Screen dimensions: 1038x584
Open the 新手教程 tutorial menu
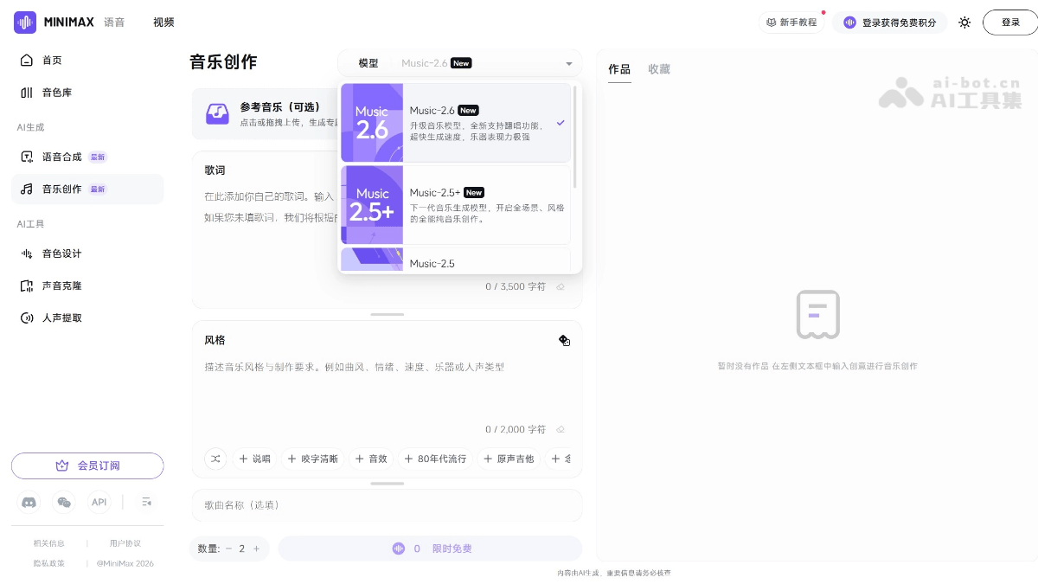coord(791,22)
